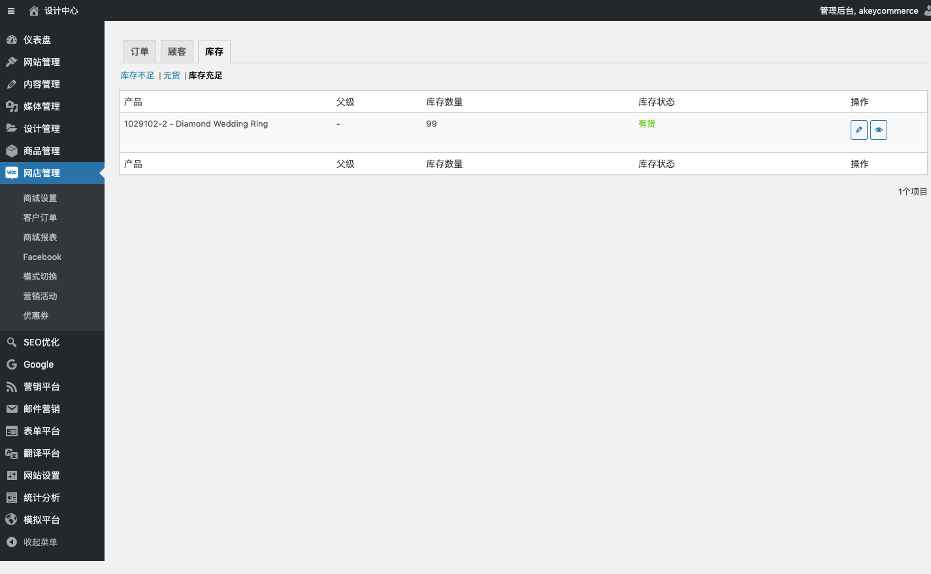The width and height of the screenshot is (931, 574).
Task: Click the 设计管理 folder icon
Action: coord(12,129)
